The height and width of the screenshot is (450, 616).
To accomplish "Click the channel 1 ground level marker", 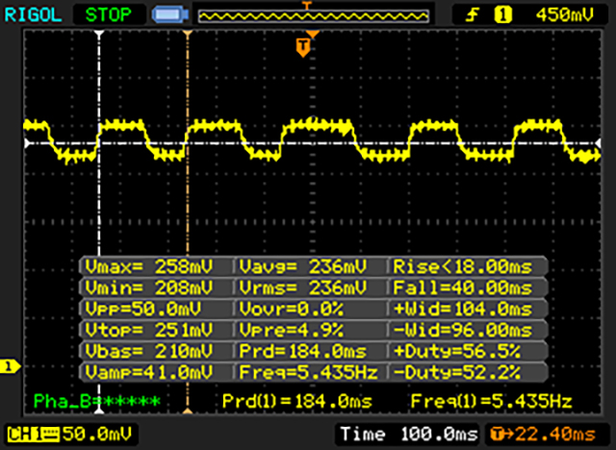I will click(x=10, y=366).
